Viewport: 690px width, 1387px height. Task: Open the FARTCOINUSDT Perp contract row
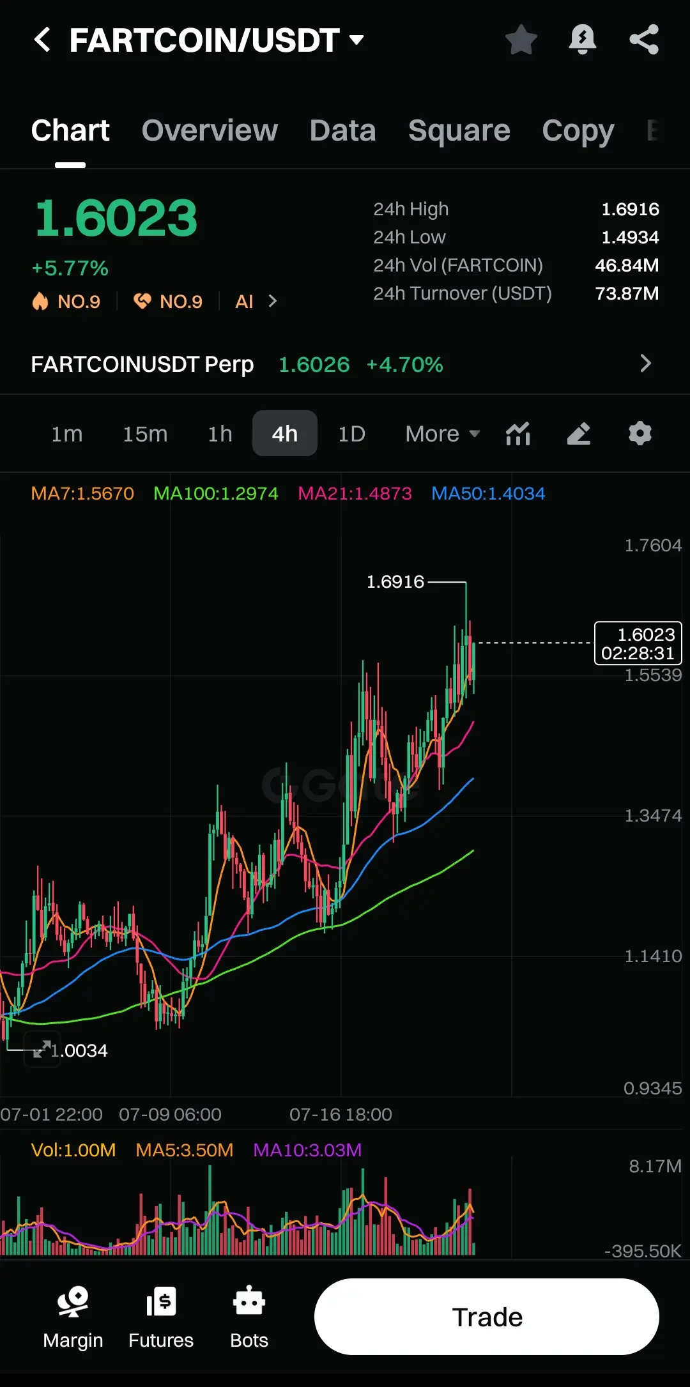(x=345, y=364)
